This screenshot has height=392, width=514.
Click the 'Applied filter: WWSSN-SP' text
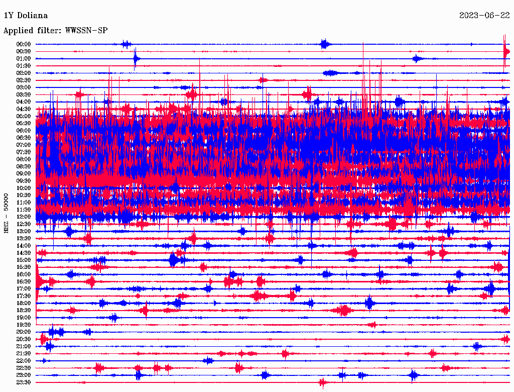tap(55, 31)
